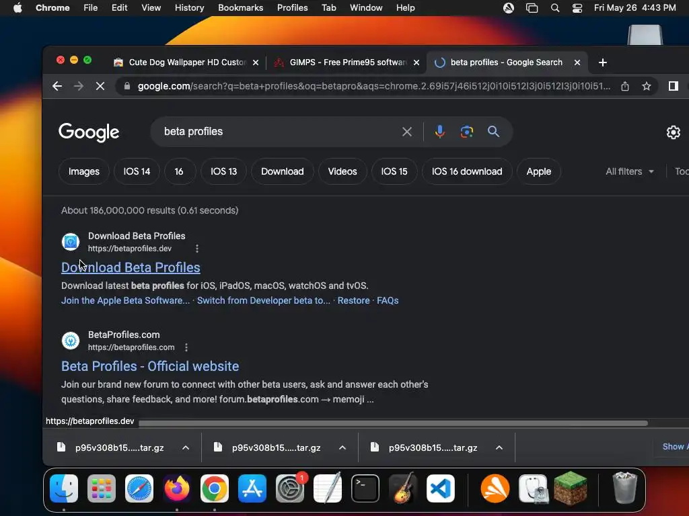Start voice search with the microphone icon

point(440,132)
